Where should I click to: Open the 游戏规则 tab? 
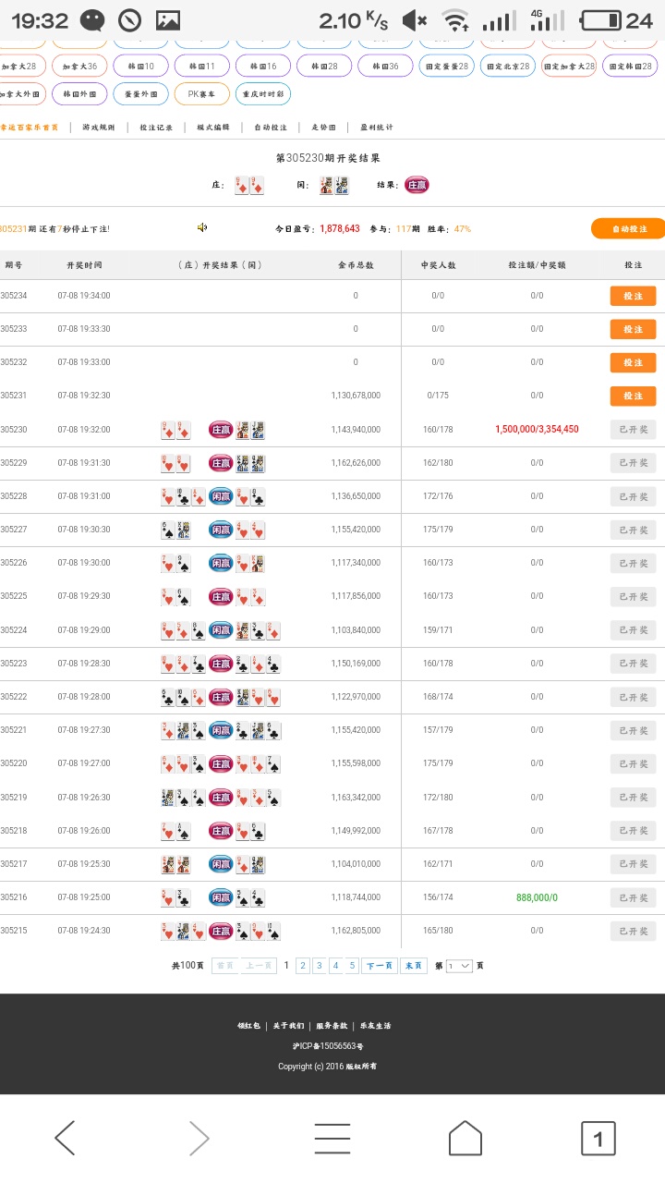point(98,128)
